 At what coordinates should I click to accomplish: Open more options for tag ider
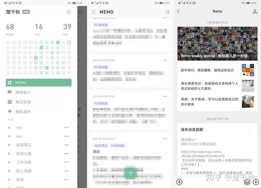point(67,136)
